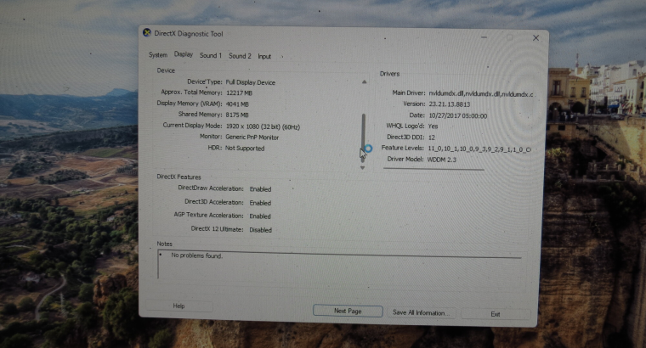Minimize the DirectX Diagnostic Tool window
The height and width of the screenshot is (348, 646).
[x=484, y=37]
